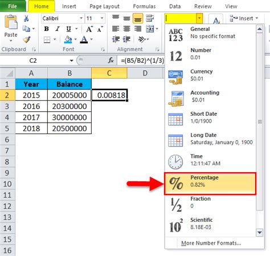This screenshot has height=256, width=270.
Task: Click the Merge & Center icon
Action: [x=150, y=29]
